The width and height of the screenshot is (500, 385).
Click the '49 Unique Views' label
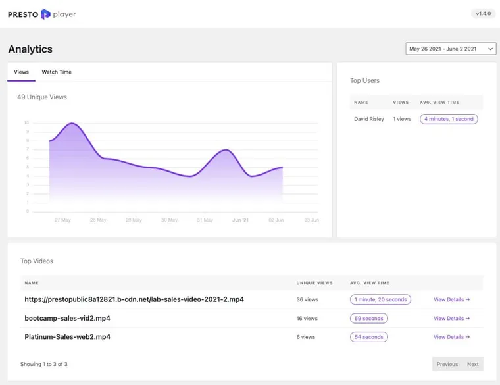click(x=42, y=97)
